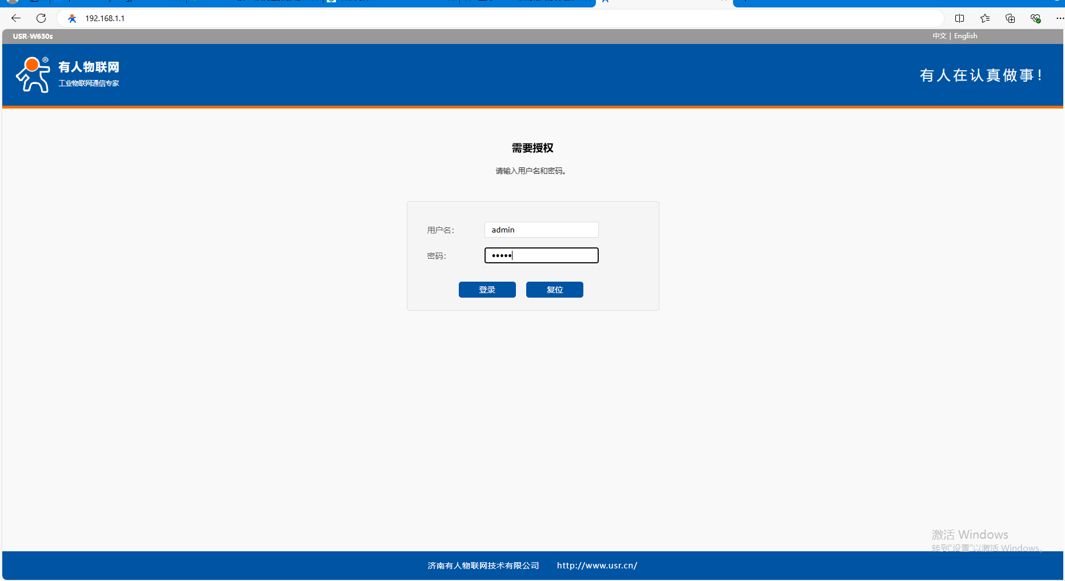Click the 济南有人物联网技术有限公司 footer text
The image size is (1065, 581).
pos(483,566)
